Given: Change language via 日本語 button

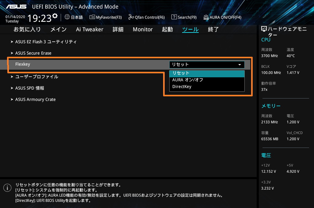Looking at the screenshot, I should (74, 17).
